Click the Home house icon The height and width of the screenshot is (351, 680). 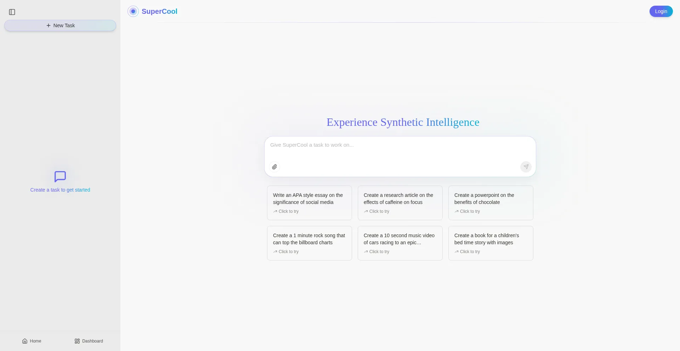[25, 341]
